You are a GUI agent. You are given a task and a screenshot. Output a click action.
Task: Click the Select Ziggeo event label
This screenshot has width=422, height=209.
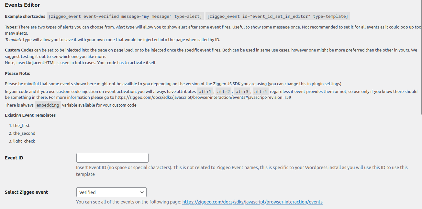click(x=26, y=192)
